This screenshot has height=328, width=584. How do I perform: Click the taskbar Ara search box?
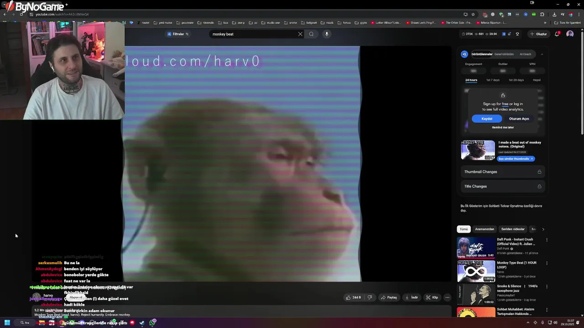click(25, 323)
